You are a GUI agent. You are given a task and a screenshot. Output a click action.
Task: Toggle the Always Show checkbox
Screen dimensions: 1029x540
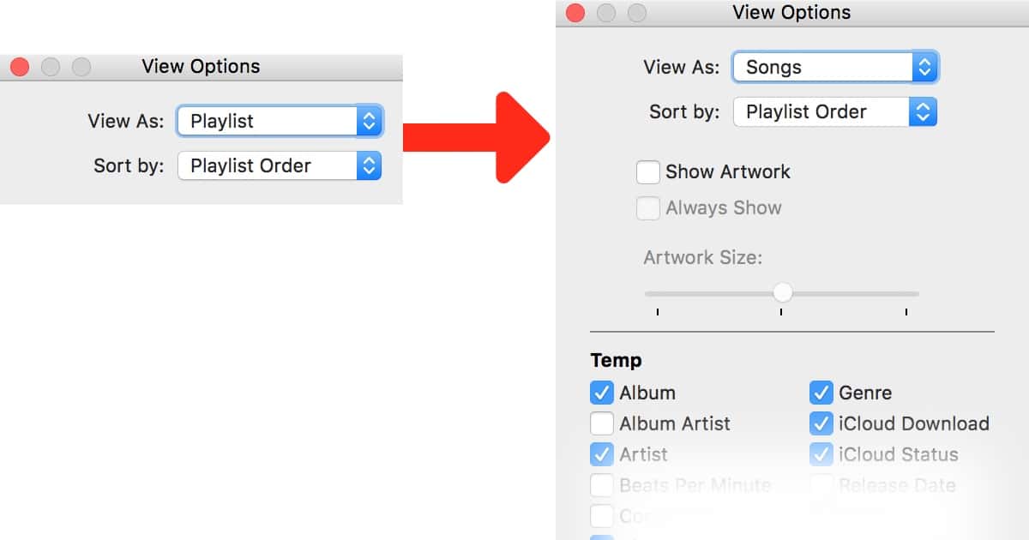click(648, 208)
